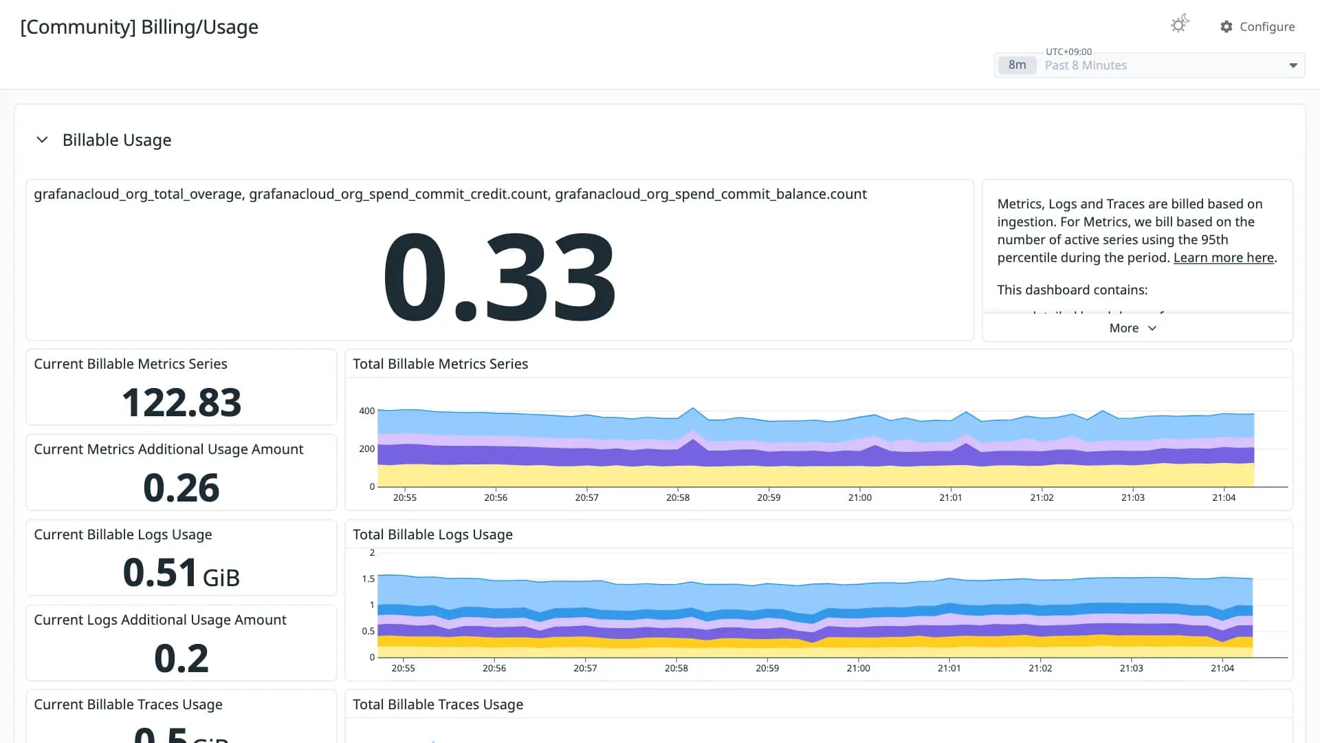
Task: Select the Current Billable Metrics Series title
Action: pos(131,364)
